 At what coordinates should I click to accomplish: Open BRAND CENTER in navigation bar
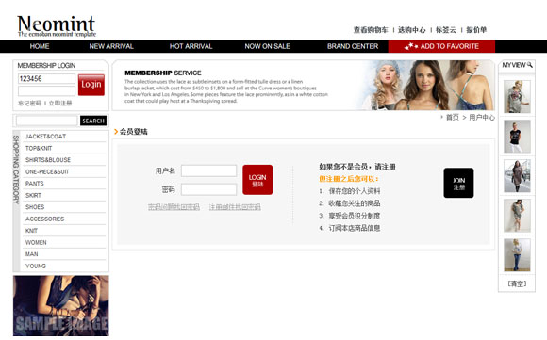click(353, 46)
